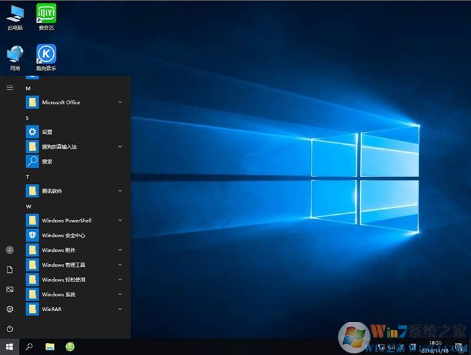Expand the WinRAR folder chevron

(x=120, y=309)
